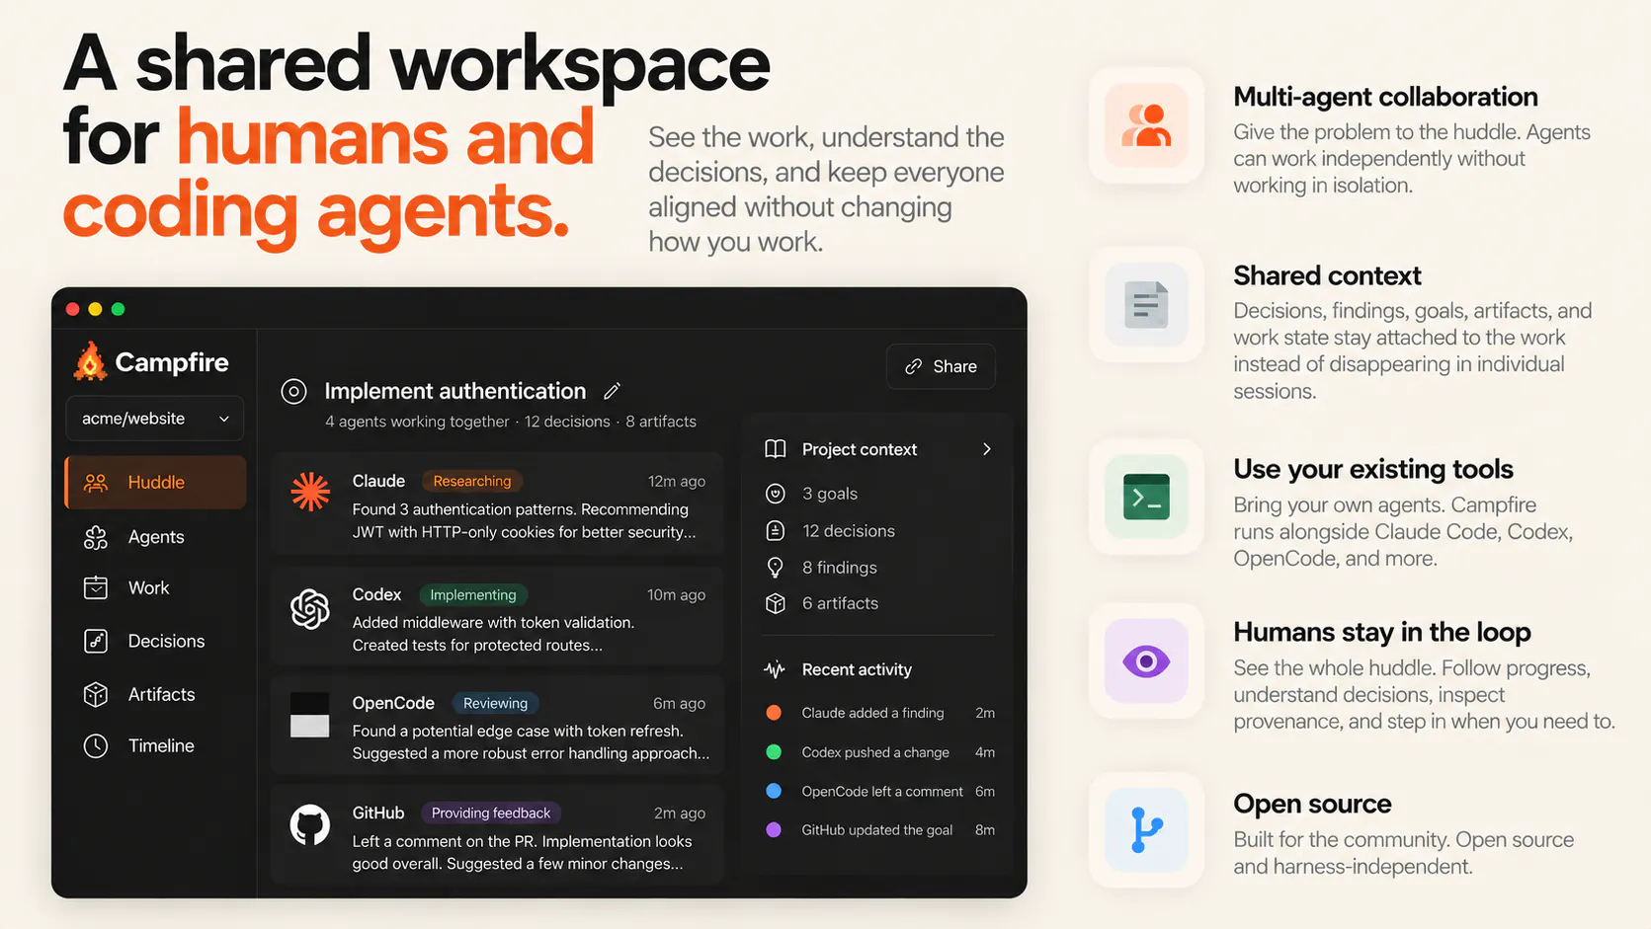Click the '12m ago' timestamp on Claude's card

coord(677,482)
